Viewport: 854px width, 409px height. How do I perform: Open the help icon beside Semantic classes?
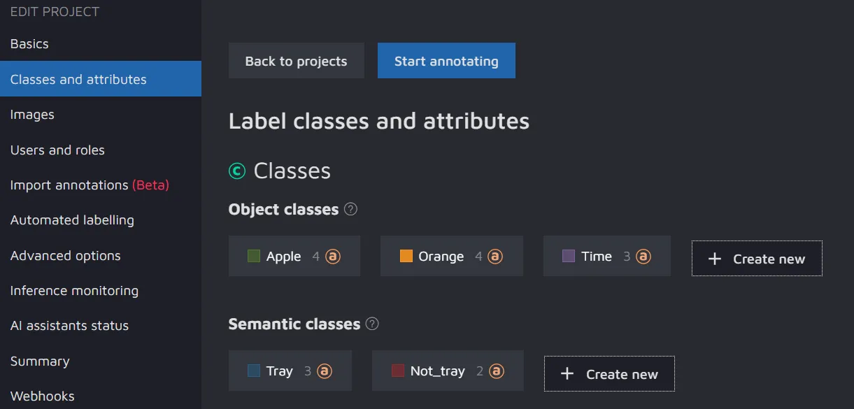[x=373, y=324]
